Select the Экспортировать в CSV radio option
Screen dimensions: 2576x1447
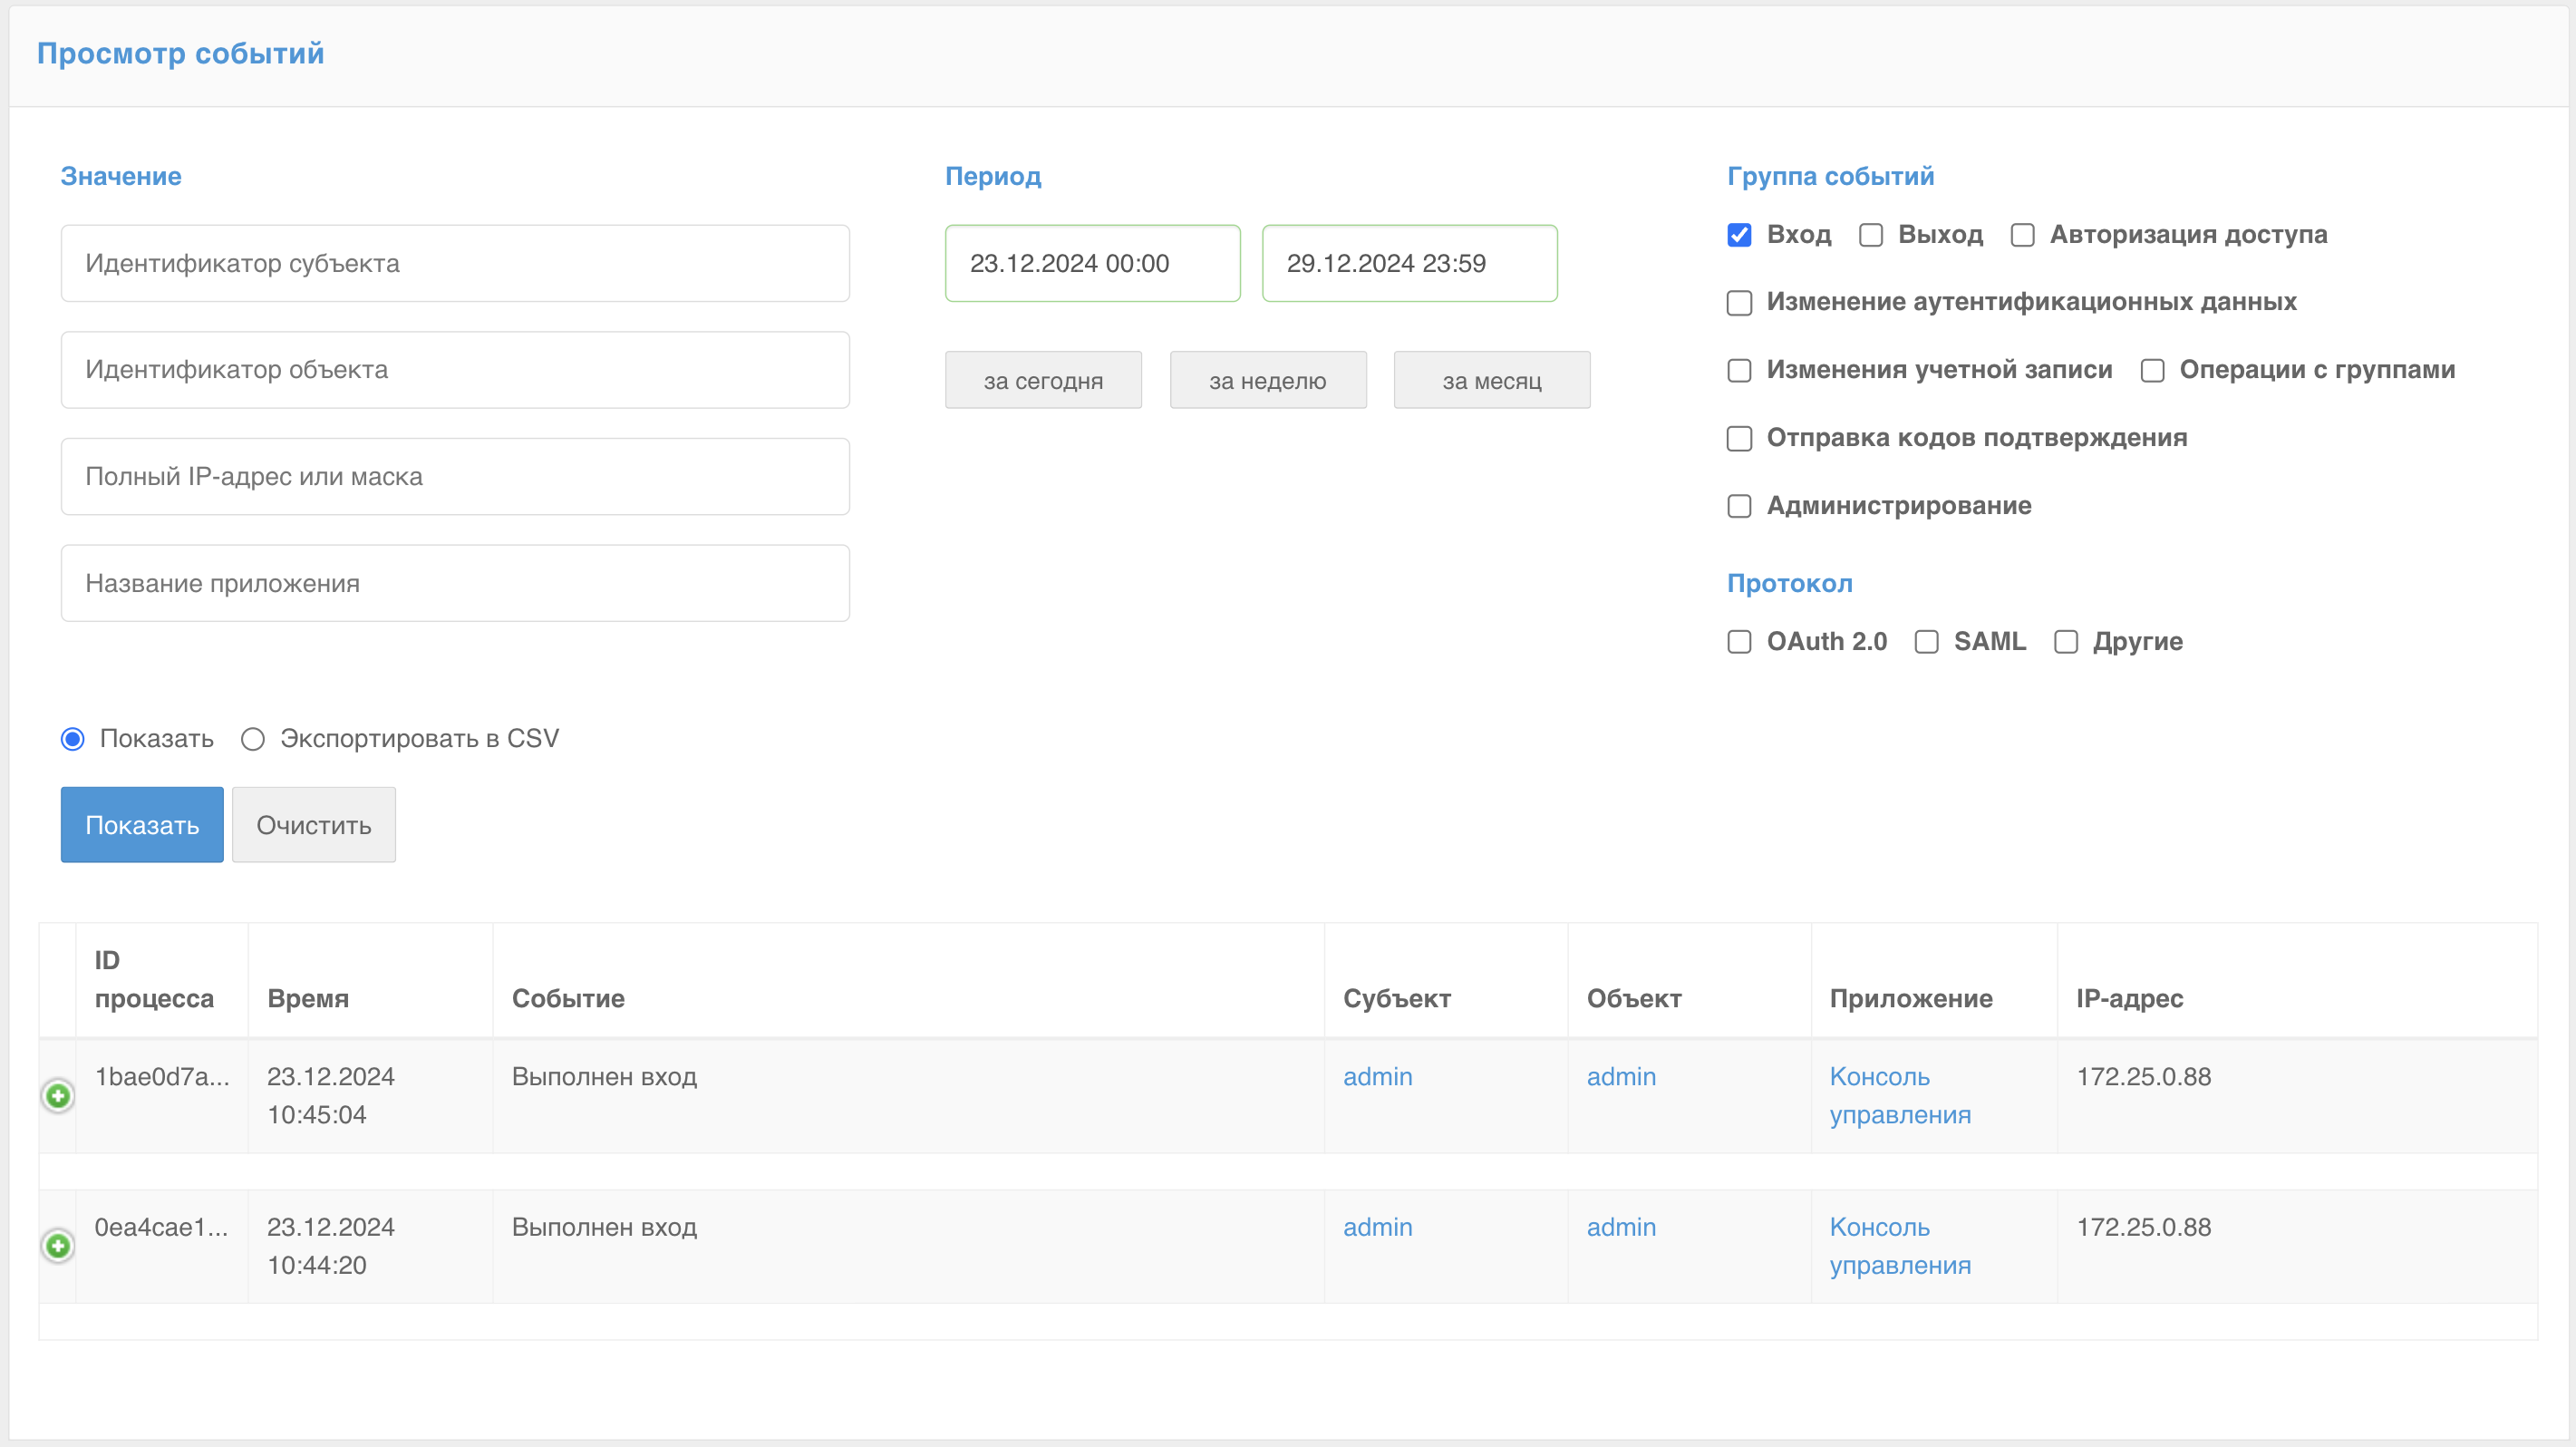pyautogui.click(x=253, y=739)
